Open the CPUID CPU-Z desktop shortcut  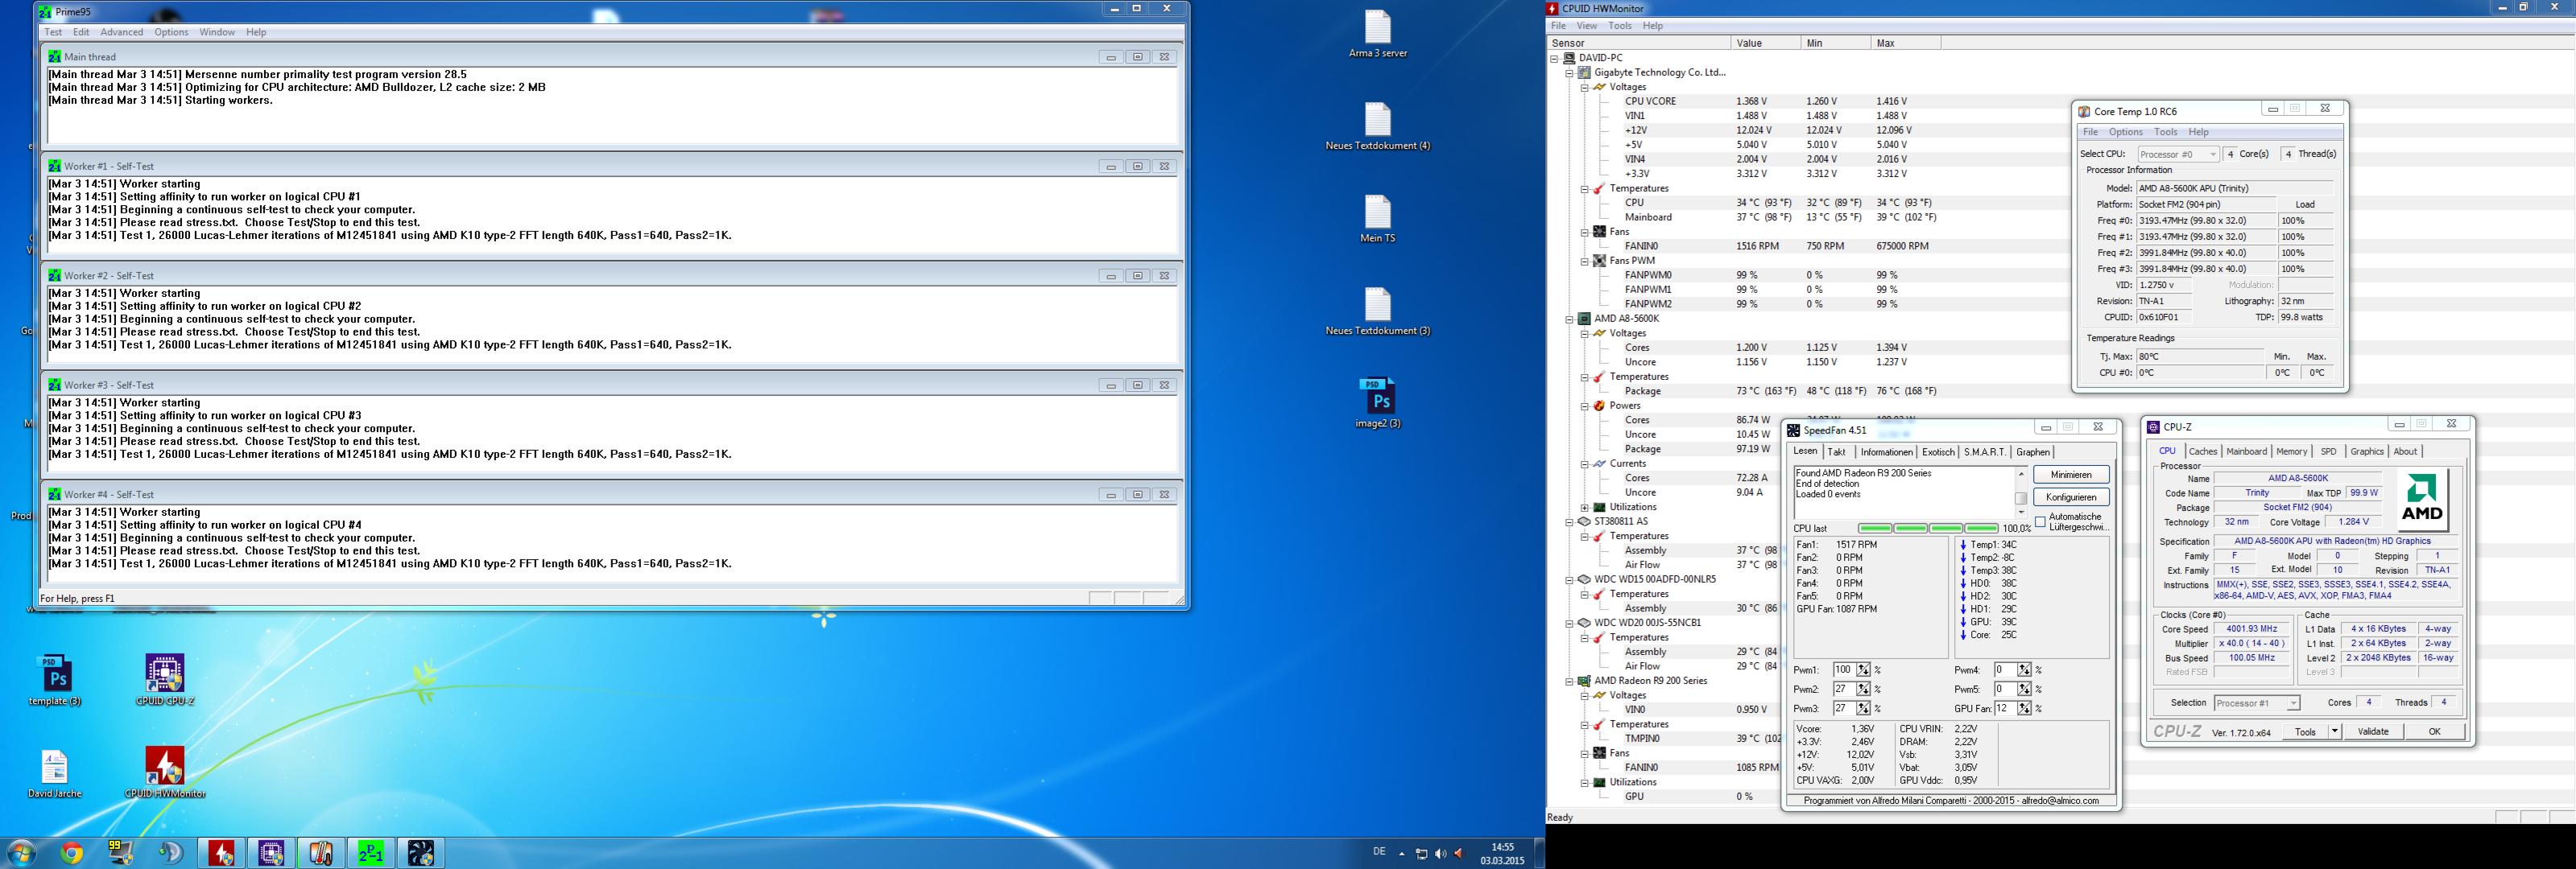[x=165, y=675]
